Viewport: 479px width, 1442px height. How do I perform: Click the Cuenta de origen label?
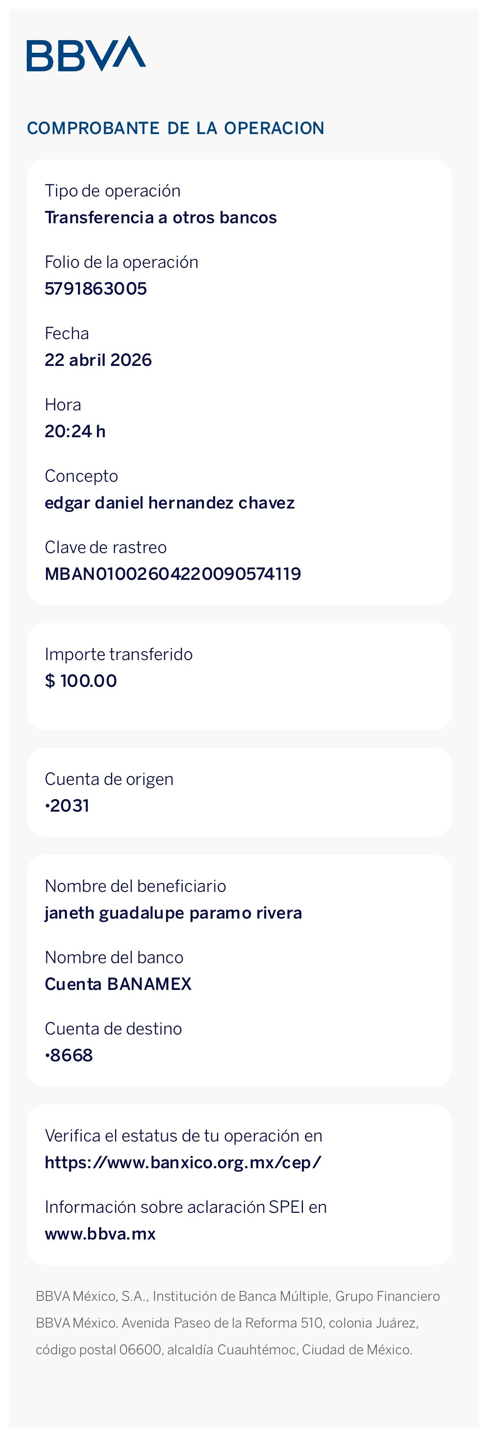(x=109, y=779)
